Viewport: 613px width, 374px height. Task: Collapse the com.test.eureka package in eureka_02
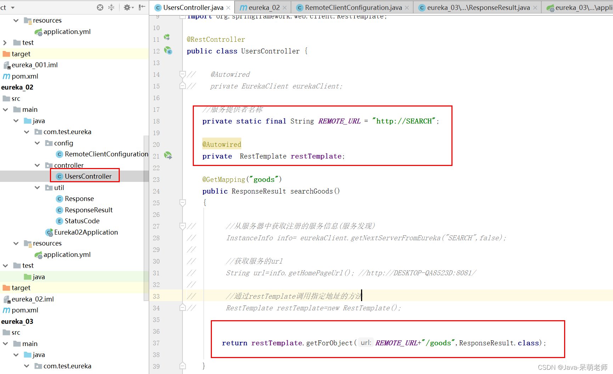(x=27, y=132)
